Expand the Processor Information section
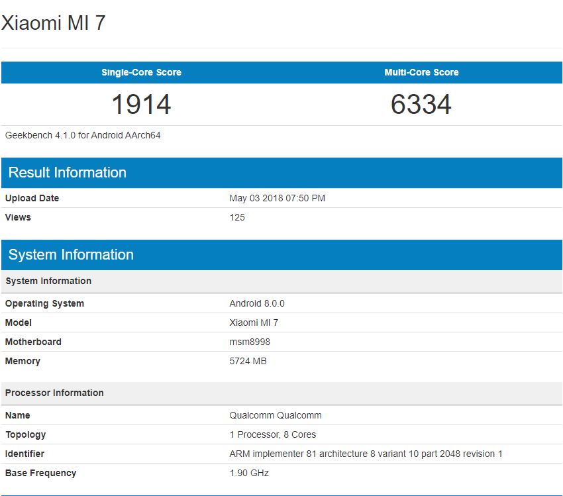 tap(54, 393)
